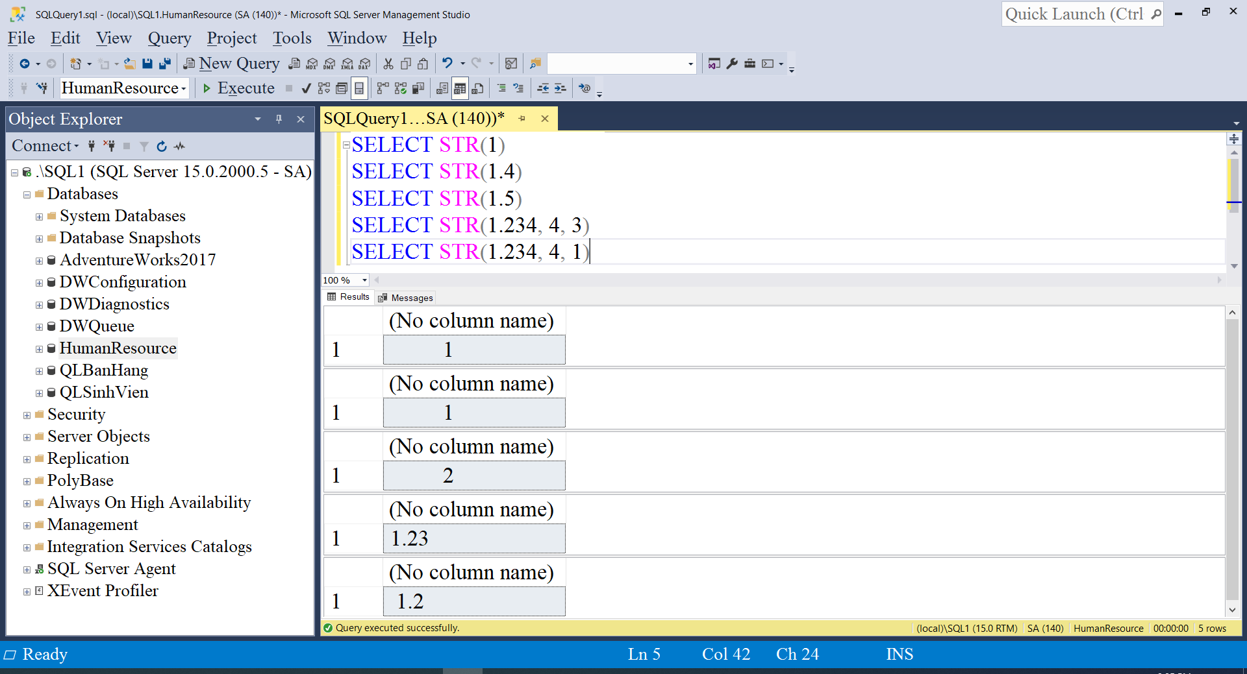This screenshot has height=674, width=1247.
Task: Pin the Object Explorer panel
Action: click(279, 119)
